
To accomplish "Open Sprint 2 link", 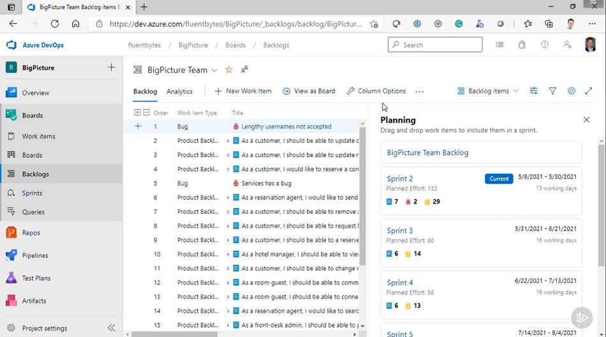I will 399,178.
